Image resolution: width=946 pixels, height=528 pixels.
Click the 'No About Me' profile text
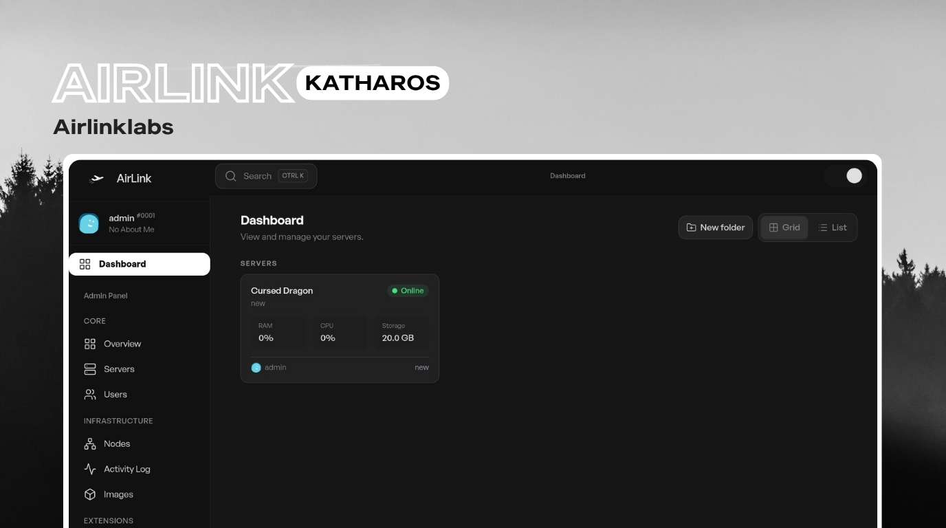(131, 230)
